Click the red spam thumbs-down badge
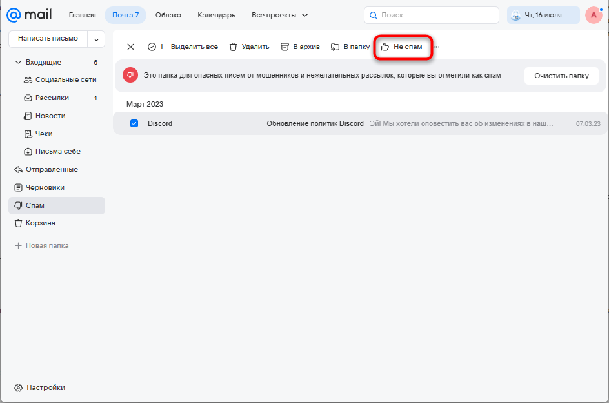The image size is (609, 403). [x=130, y=75]
